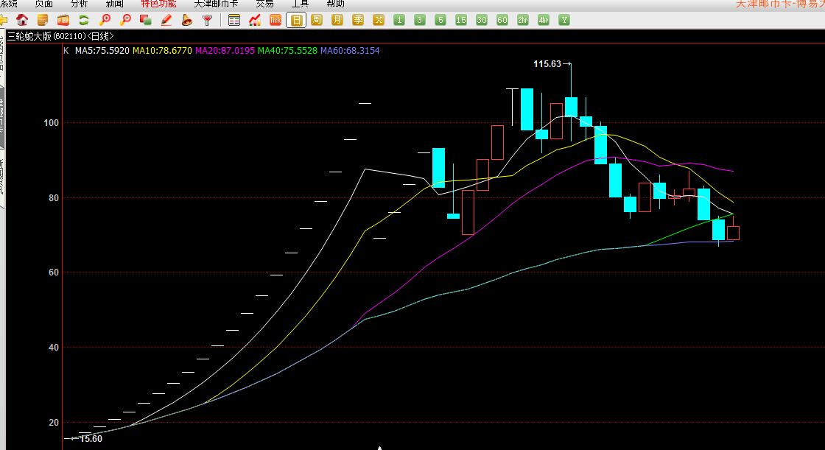Screen dimensions: 825x450
Task: Click the red house home icon
Action: coord(22,20)
